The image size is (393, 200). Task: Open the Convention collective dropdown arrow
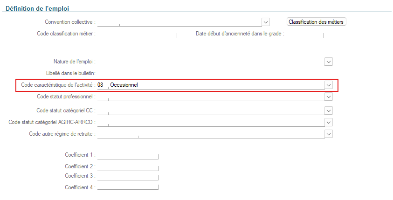pyautogui.click(x=266, y=22)
